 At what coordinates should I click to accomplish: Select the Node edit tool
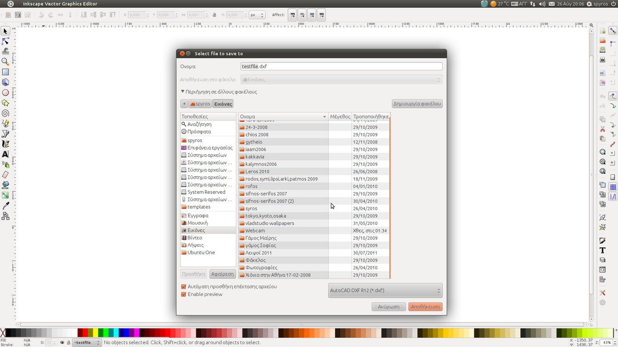point(5,41)
